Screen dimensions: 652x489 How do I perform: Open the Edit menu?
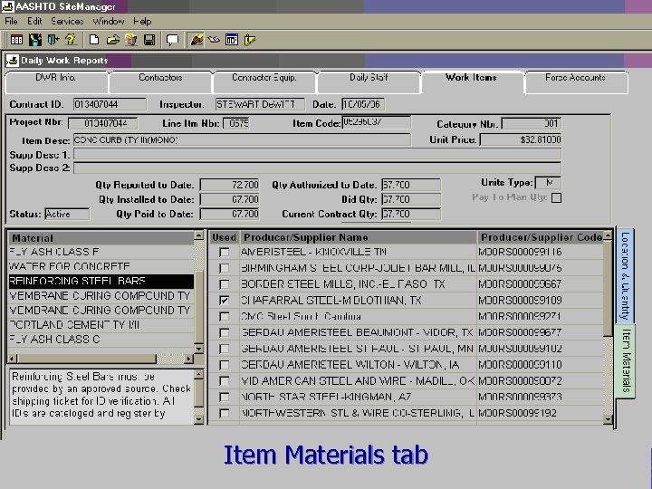click(34, 21)
